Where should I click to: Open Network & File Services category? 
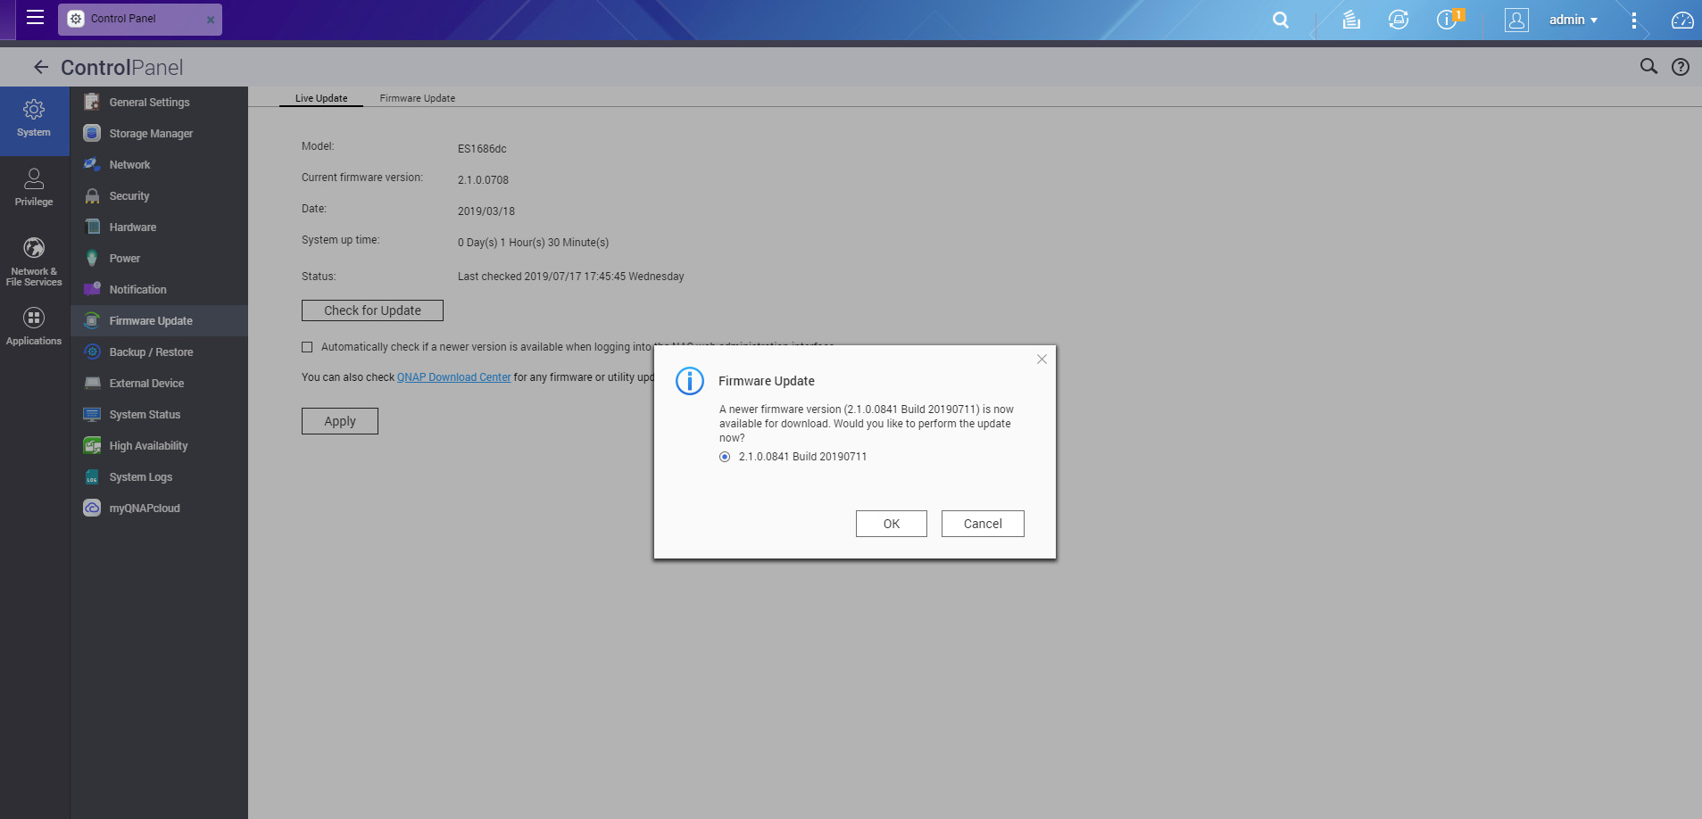pyautogui.click(x=34, y=261)
